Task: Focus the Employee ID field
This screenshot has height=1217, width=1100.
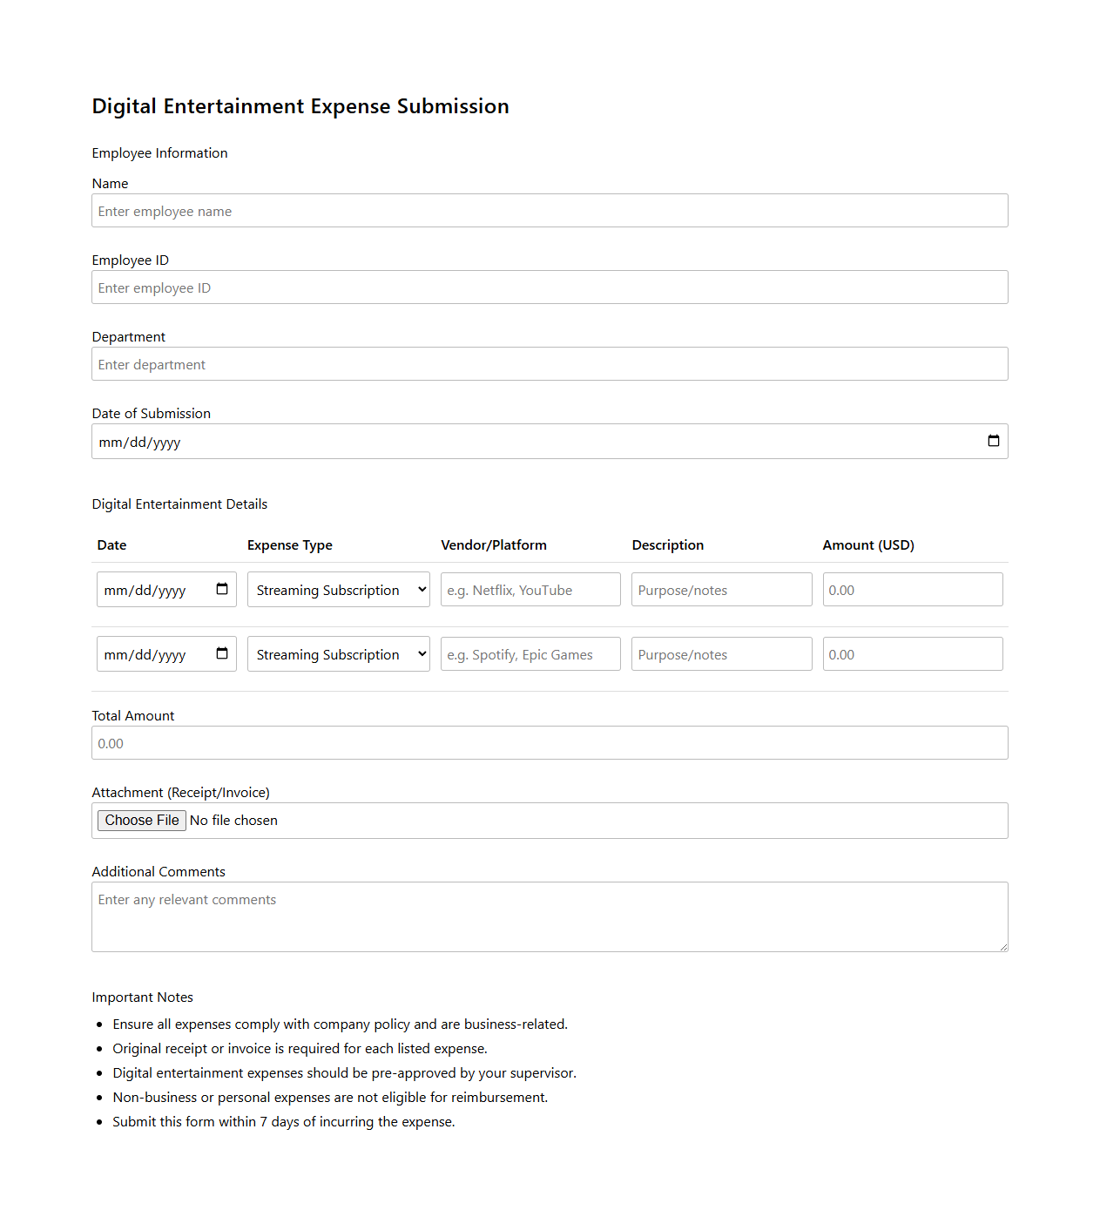Action: 549,287
